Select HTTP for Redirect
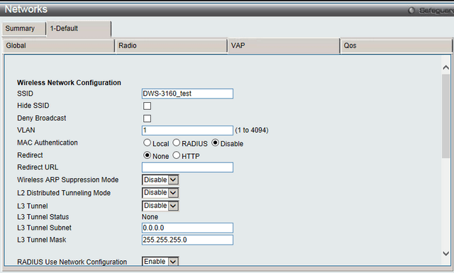Viewport: 454px width, 273px height. pyautogui.click(x=177, y=155)
